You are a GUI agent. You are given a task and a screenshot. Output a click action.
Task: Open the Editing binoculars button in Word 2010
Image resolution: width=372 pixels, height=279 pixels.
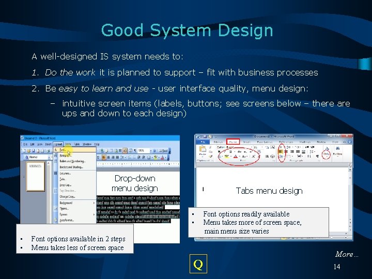(x=337, y=151)
